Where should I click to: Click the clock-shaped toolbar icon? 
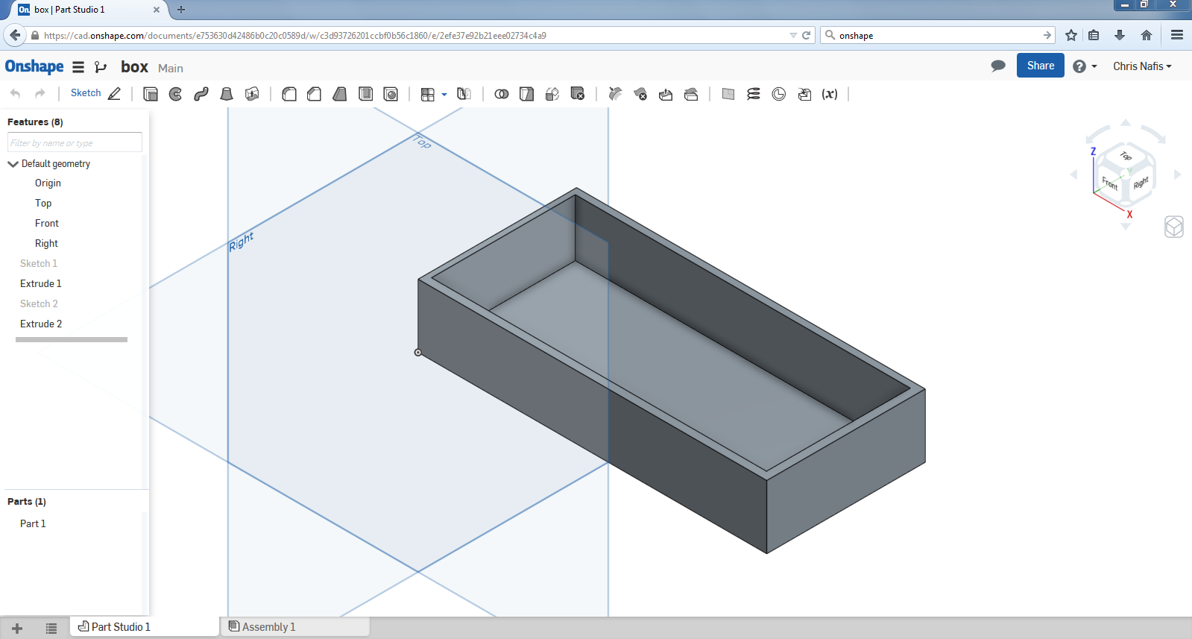tap(779, 94)
